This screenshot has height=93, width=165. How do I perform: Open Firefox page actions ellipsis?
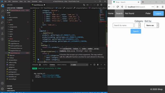153,7
